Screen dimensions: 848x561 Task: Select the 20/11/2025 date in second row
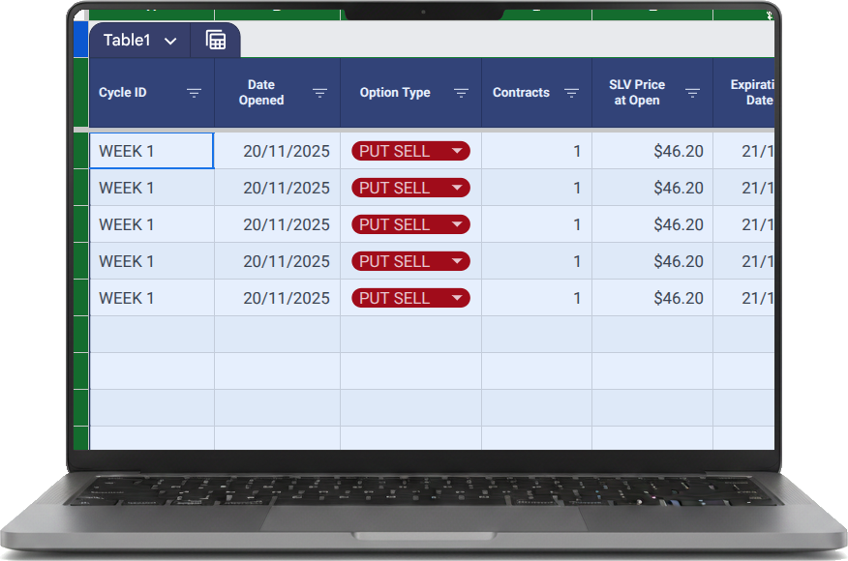[x=286, y=188]
